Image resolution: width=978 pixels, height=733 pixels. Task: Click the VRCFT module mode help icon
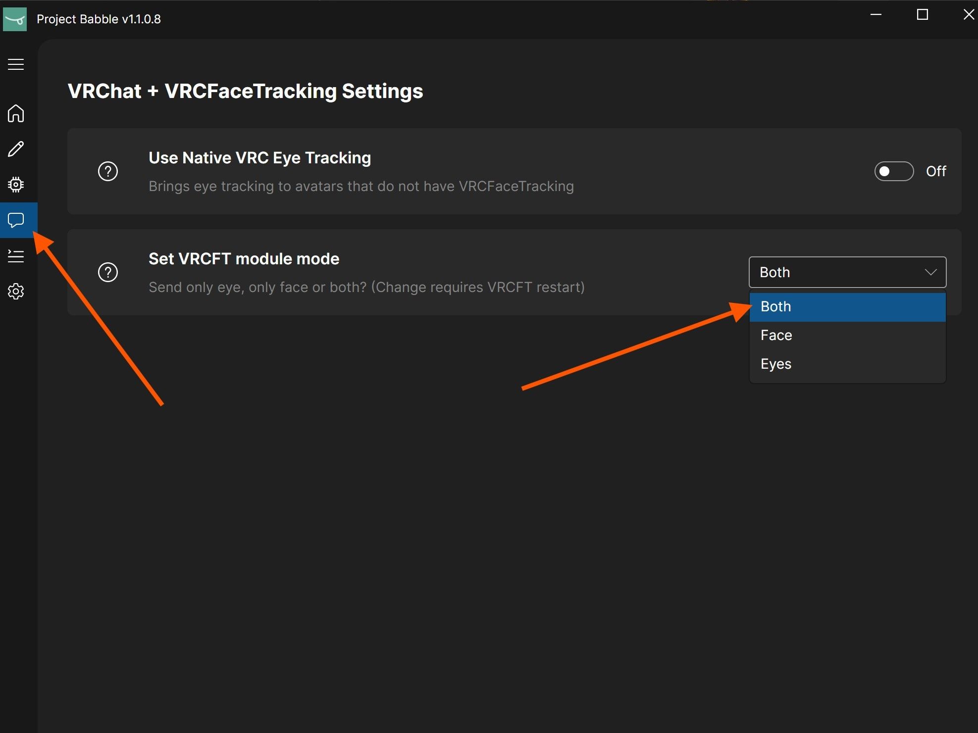pos(107,272)
